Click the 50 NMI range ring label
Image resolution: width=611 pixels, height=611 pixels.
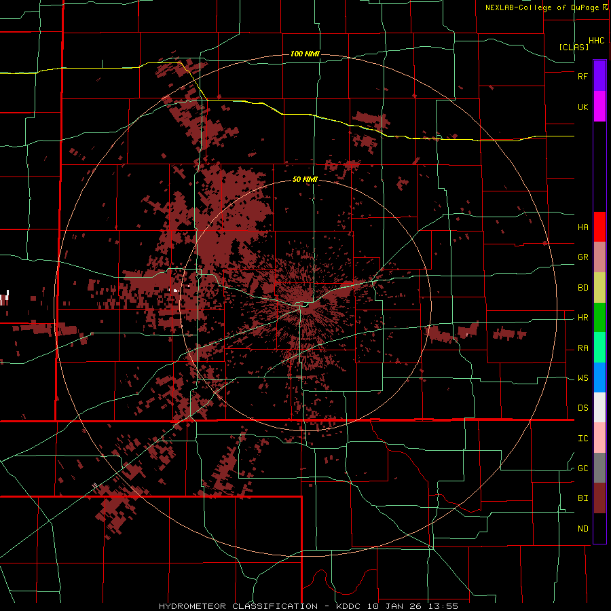tap(305, 180)
